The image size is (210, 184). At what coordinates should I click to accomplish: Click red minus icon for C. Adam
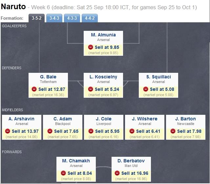point(50,131)
